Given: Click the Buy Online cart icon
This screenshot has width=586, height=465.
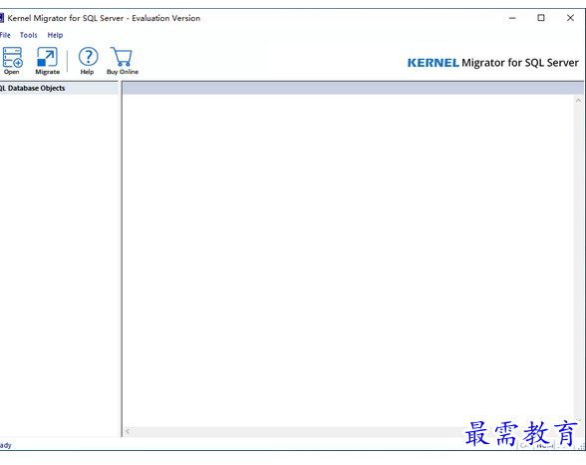Looking at the screenshot, I should tap(123, 61).
